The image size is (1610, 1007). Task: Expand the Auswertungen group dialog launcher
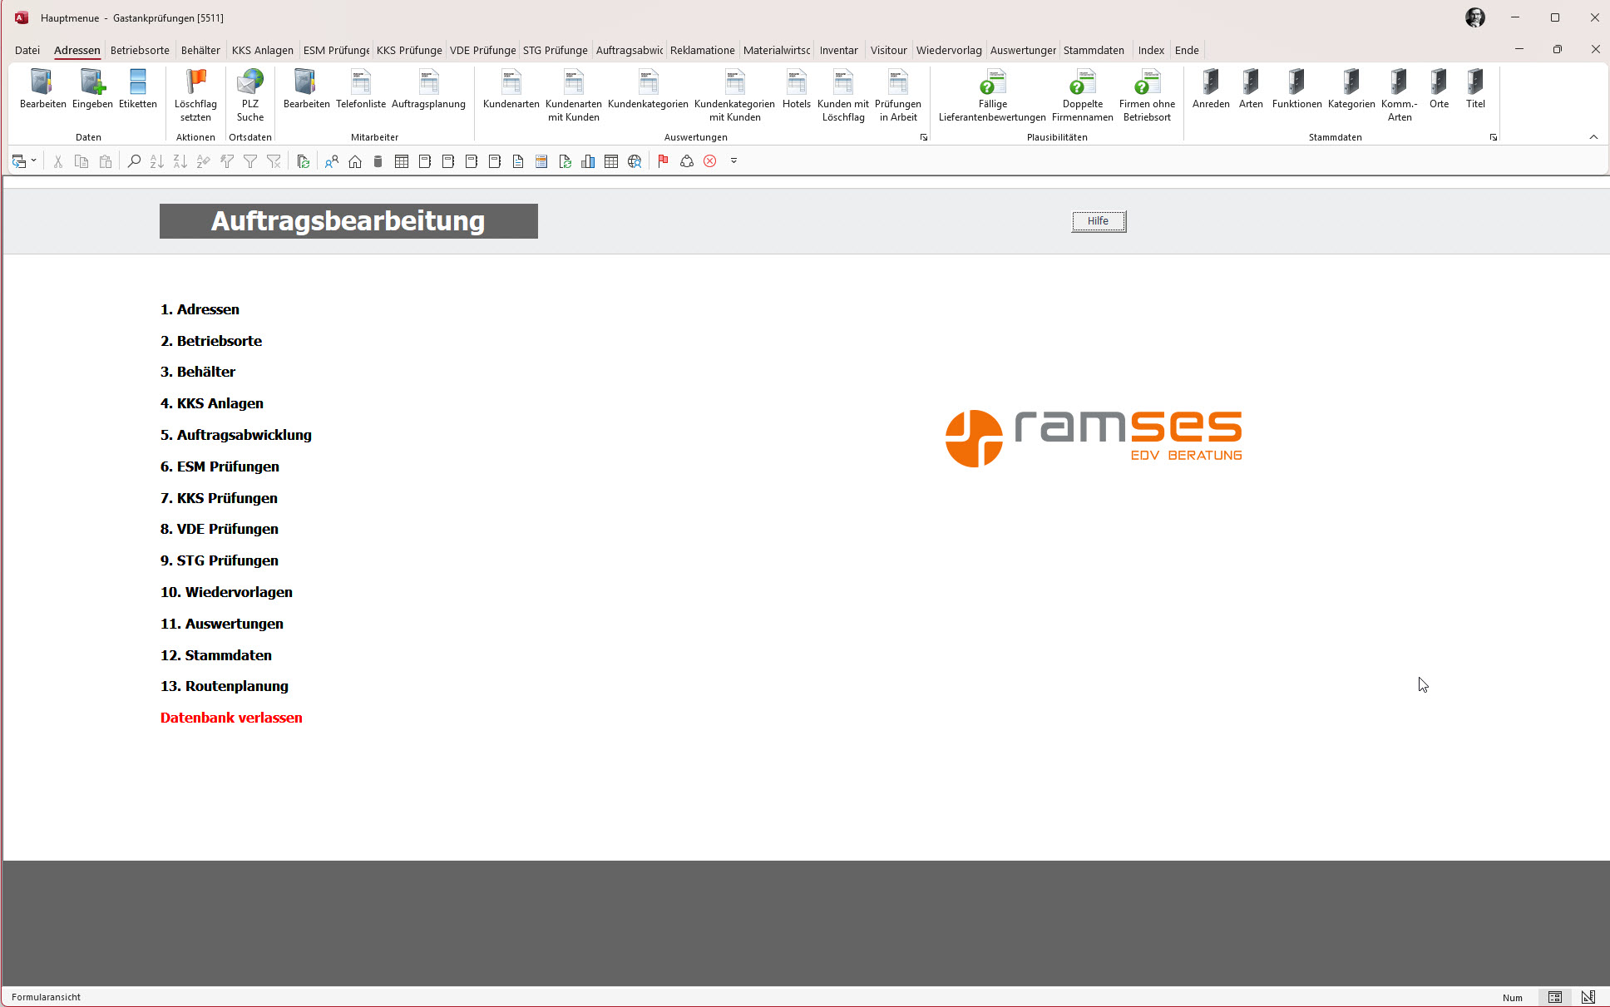pyautogui.click(x=923, y=137)
